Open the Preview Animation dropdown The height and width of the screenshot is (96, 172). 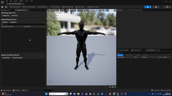[x=29, y=7]
